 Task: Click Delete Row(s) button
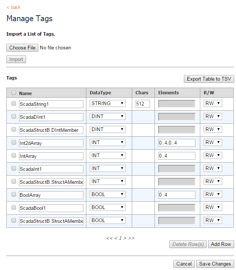click(188, 244)
